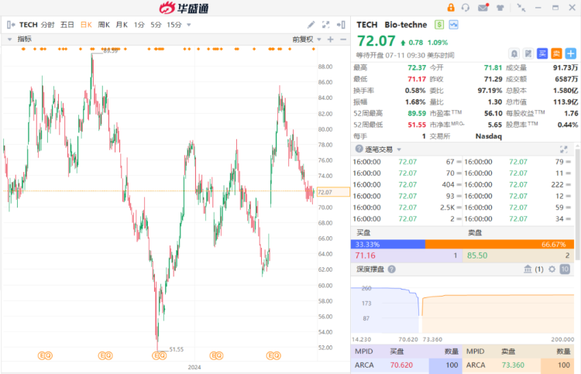Click the Nasdaq exchange label

tap(488, 136)
